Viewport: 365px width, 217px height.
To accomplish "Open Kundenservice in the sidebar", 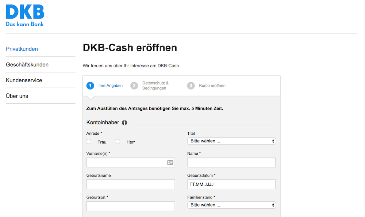I will tap(24, 80).
